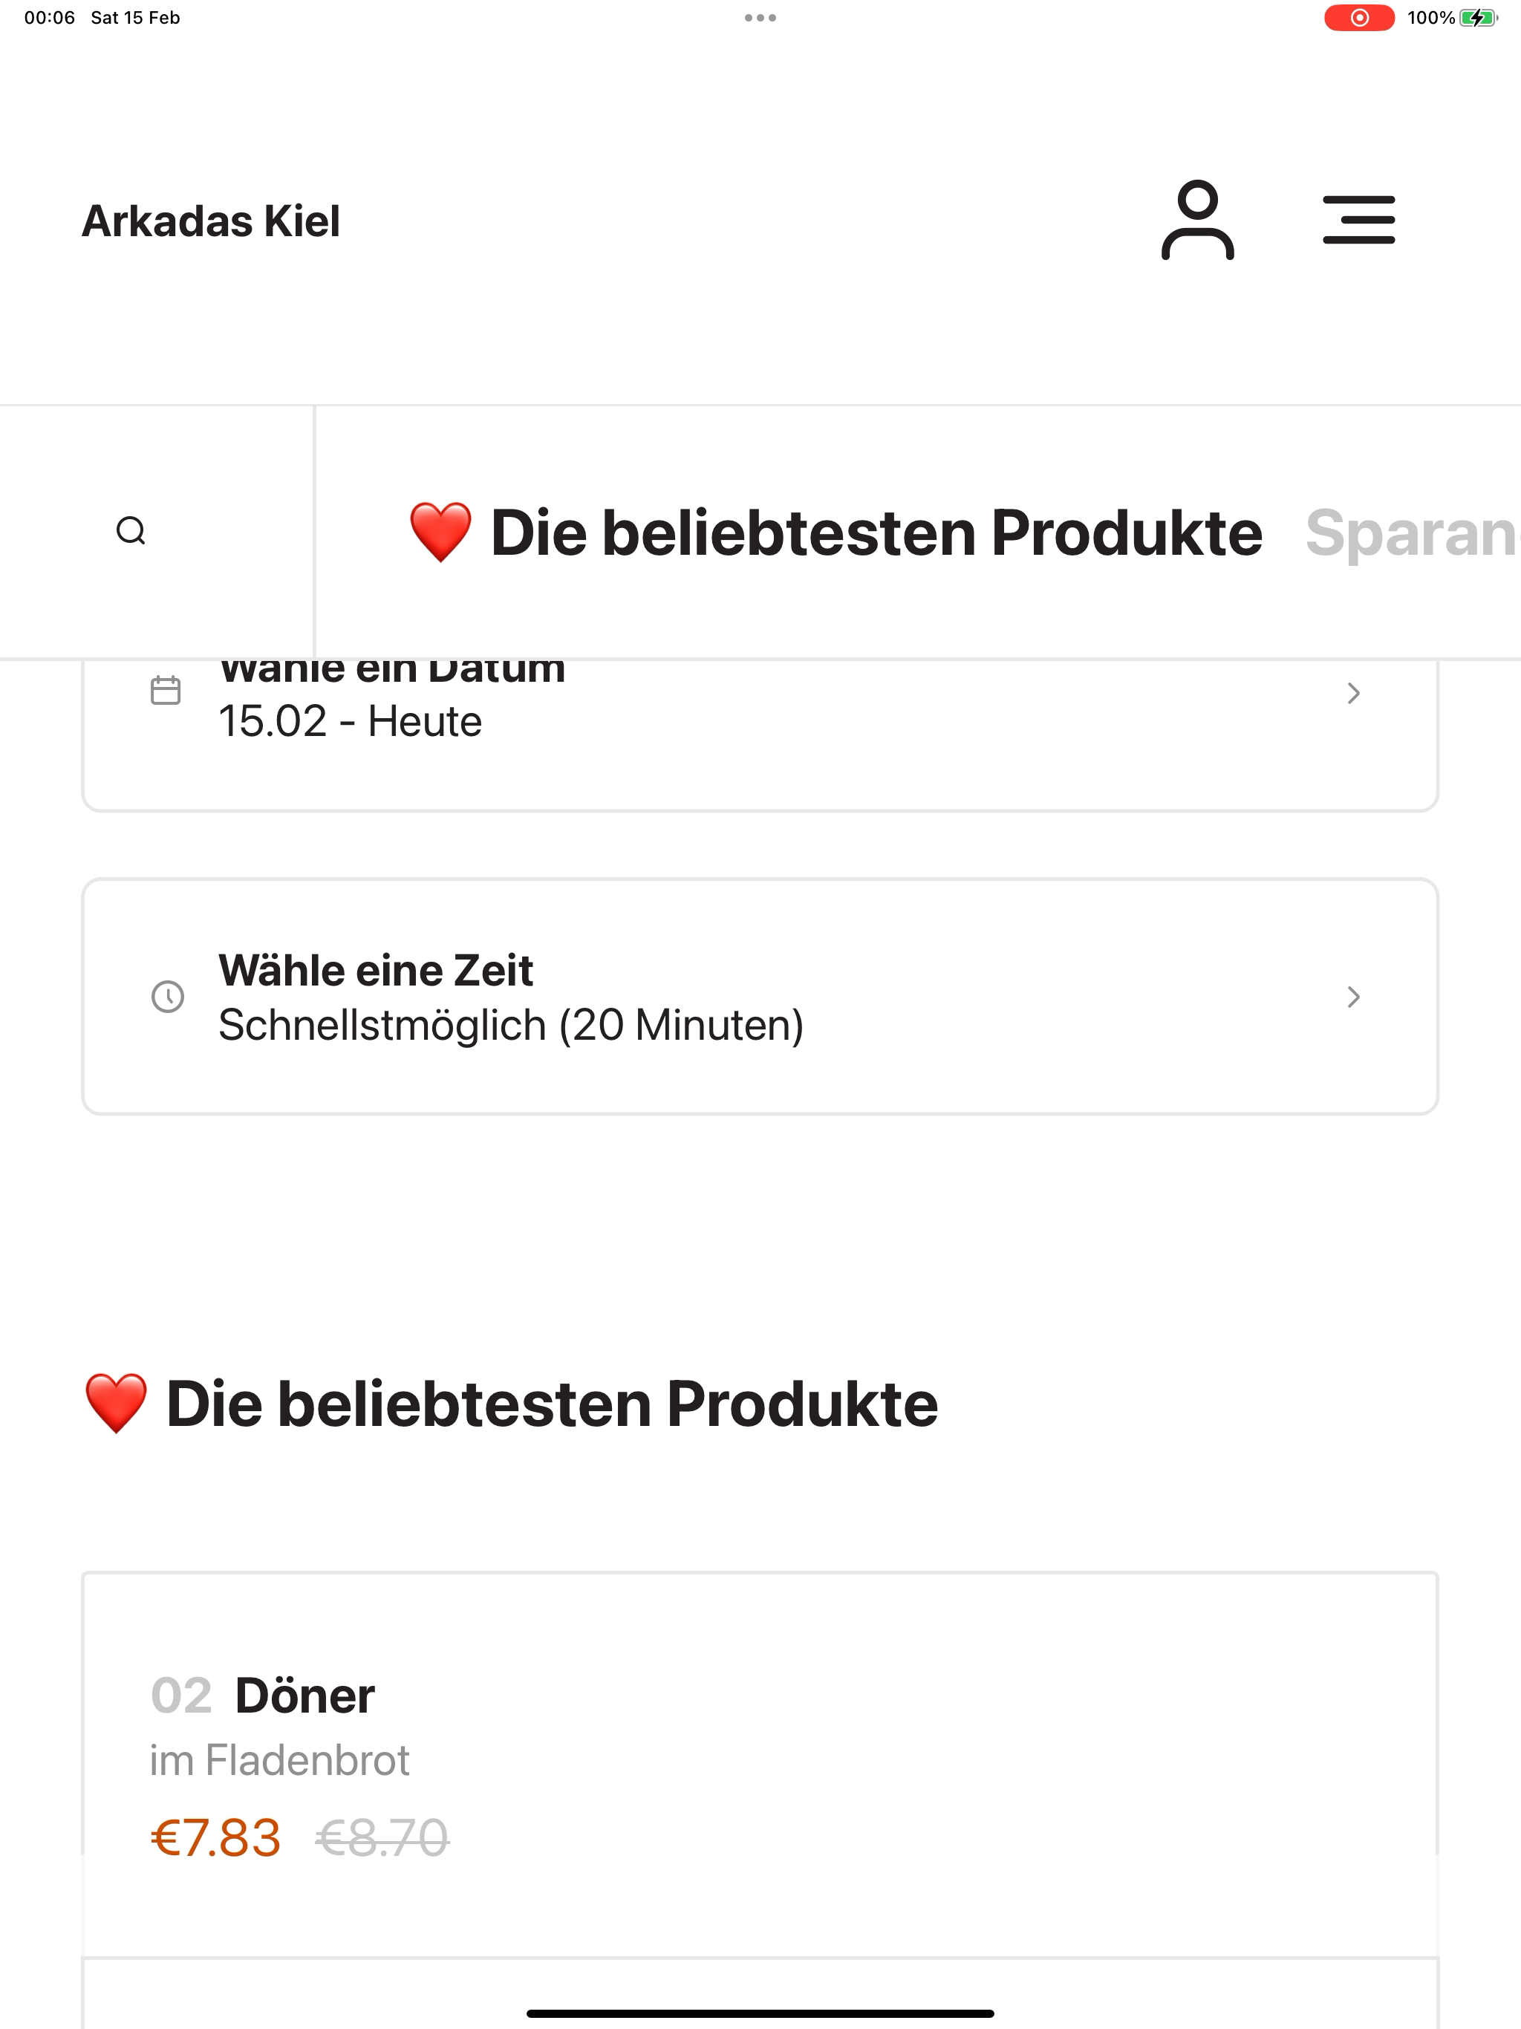
Task: Expand the time picker chevron
Action: coord(1353,997)
